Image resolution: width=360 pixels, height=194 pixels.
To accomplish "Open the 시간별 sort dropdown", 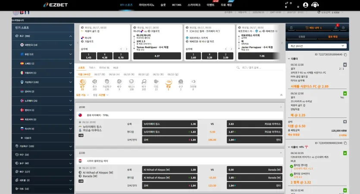I will pyautogui.click(x=103, y=95).
